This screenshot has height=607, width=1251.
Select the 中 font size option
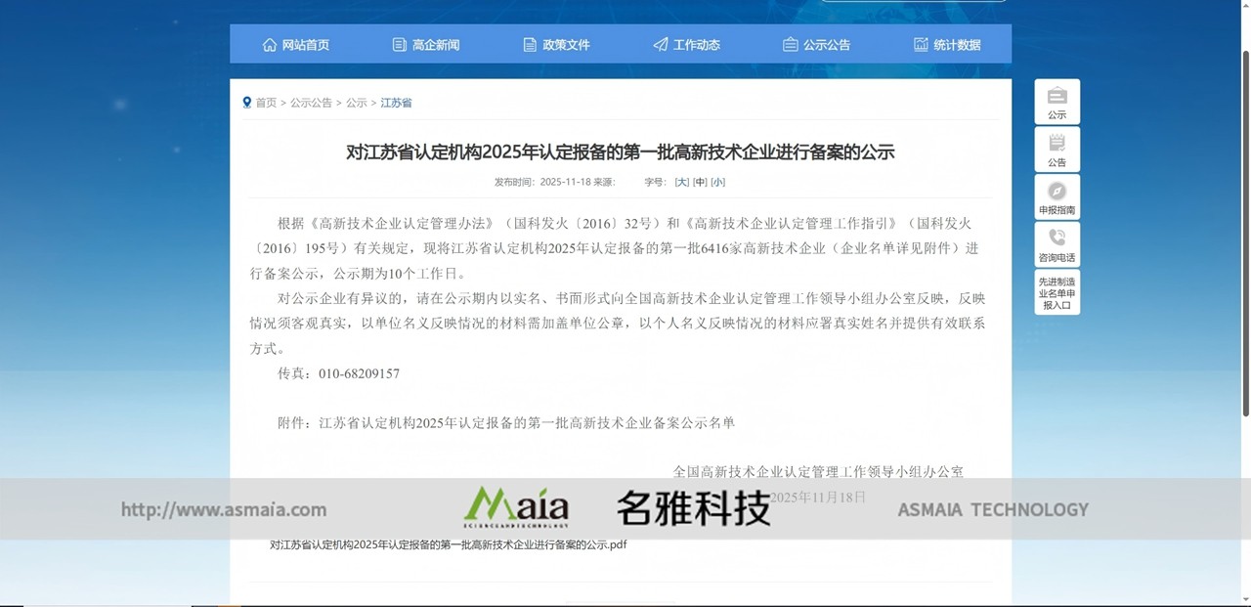[x=699, y=182]
